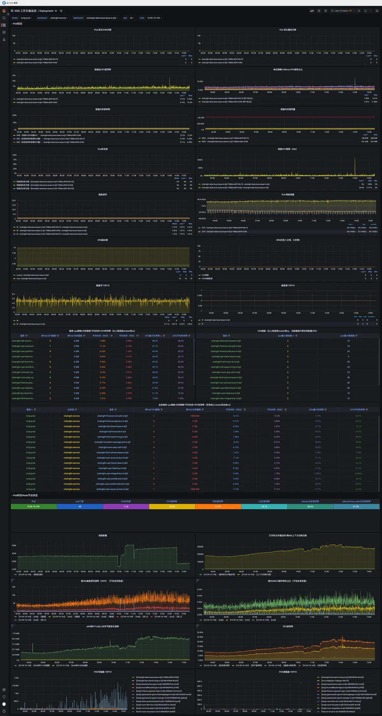Click chatright-finance-cron-job-tx-bj3 in the business table
Screen dimensions: 382x716
112,416
